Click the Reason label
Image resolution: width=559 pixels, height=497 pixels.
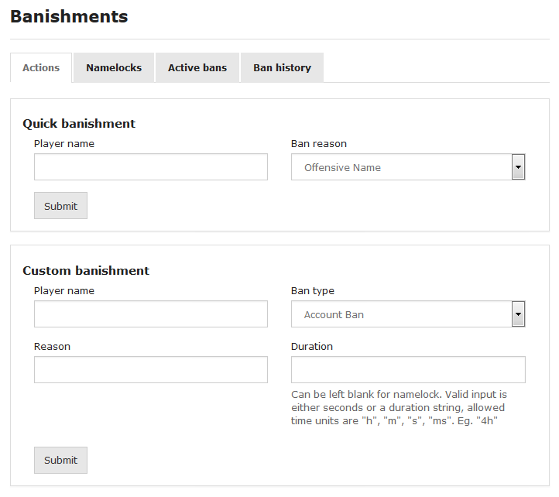(52, 347)
